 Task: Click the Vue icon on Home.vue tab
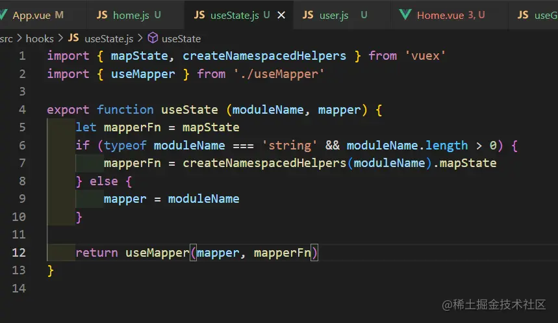[405, 14]
